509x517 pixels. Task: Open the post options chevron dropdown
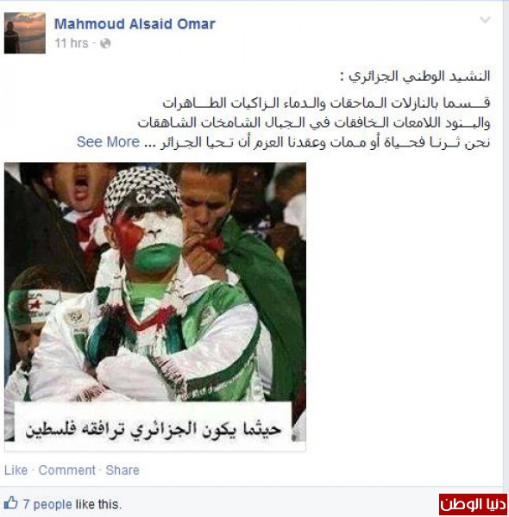point(485,20)
